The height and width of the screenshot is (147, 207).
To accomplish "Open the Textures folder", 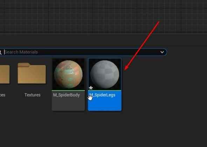I will tap(32, 73).
